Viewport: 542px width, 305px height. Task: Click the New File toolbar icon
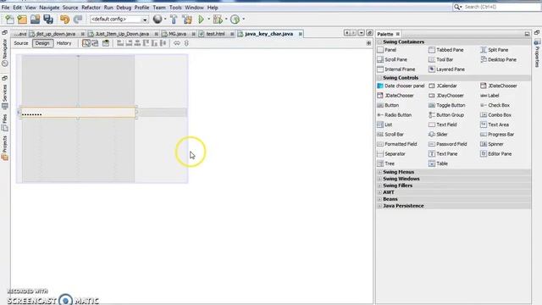tap(9, 19)
